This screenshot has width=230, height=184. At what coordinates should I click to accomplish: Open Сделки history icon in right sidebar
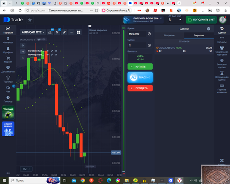pos(222,30)
